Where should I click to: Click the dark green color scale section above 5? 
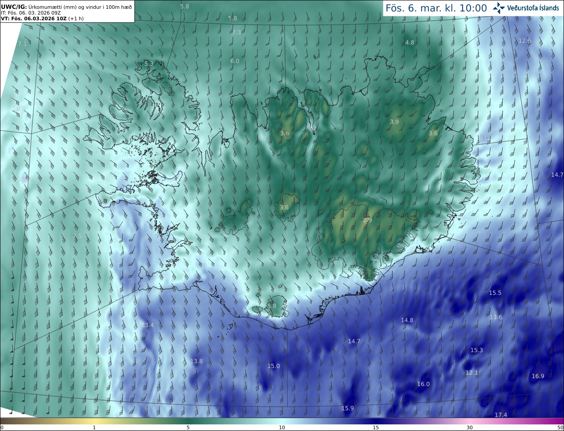188,421
